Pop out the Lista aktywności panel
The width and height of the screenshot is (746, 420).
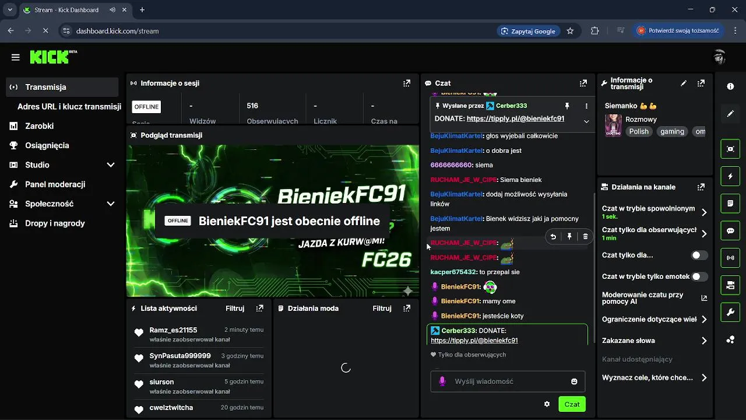[x=260, y=308]
